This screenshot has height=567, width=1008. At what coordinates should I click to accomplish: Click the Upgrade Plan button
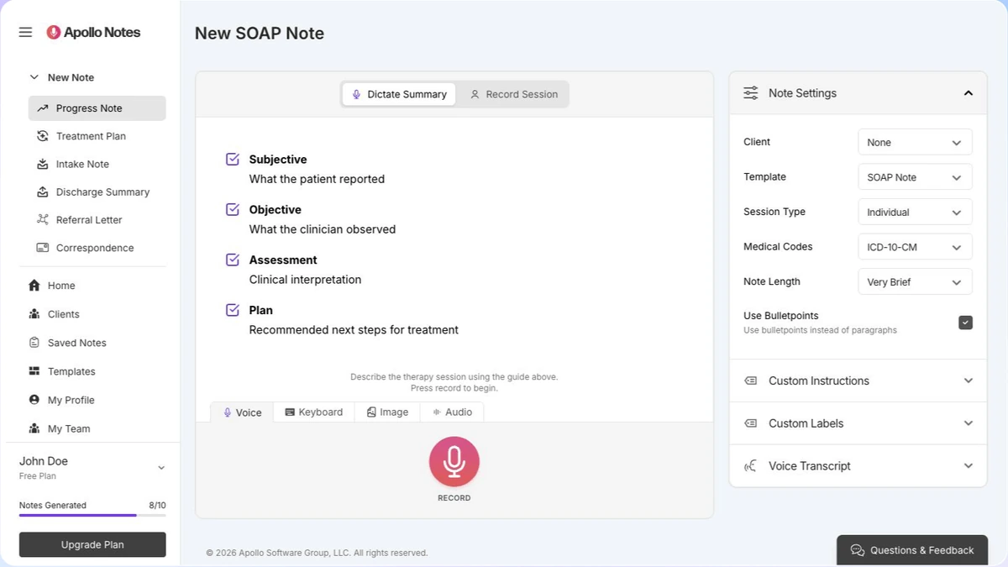(92, 544)
